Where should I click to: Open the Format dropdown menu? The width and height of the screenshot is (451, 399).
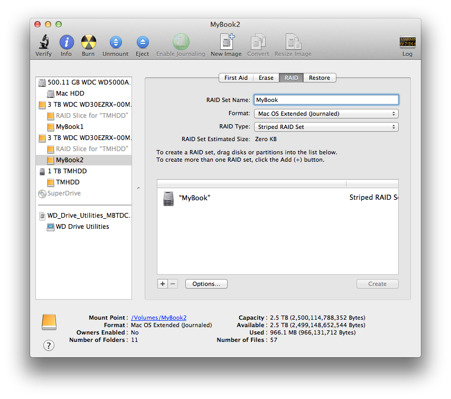[326, 114]
